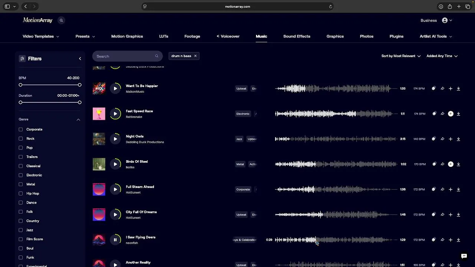Check the Rock genre checkbox
475x267 pixels.
click(21, 139)
